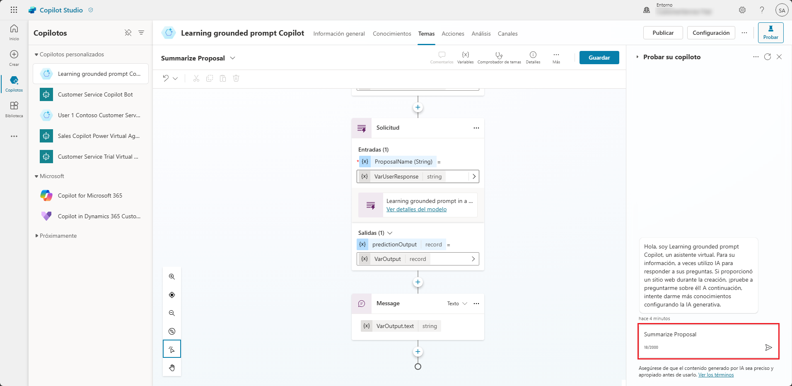
Task: Open Ver detalles del modelo link
Action: pyautogui.click(x=416, y=209)
